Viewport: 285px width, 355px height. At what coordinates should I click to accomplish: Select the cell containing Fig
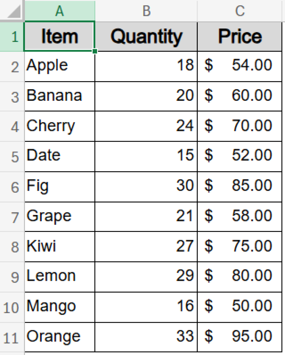(x=59, y=186)
